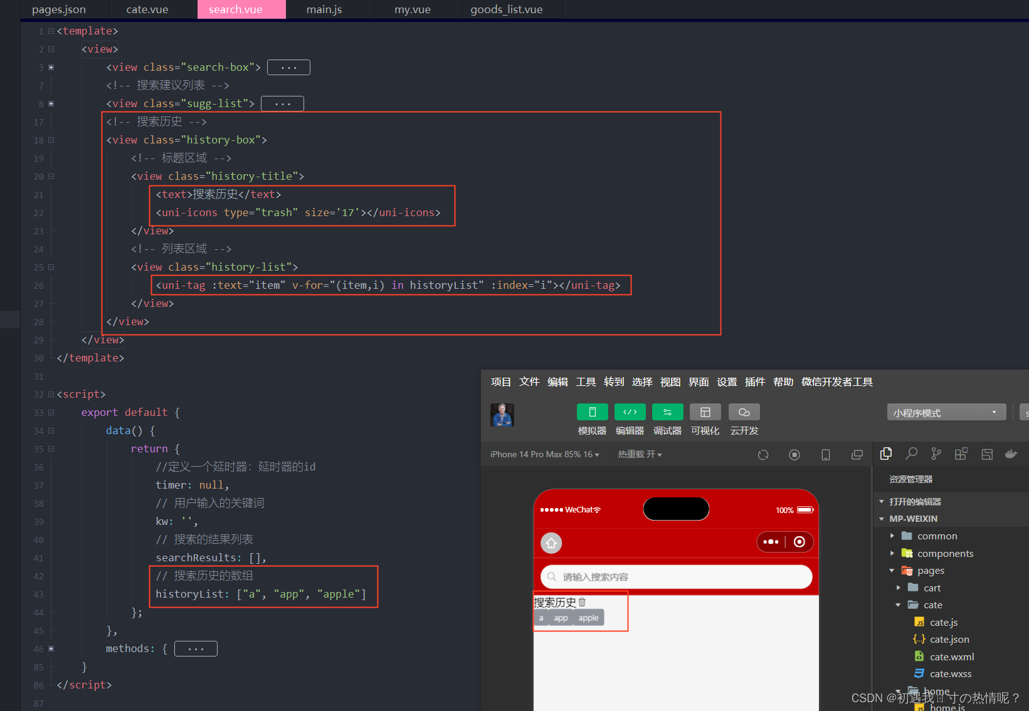Tap the trash icon beside 搜索历史
1029x711 pixels.
click(x=582, y=602)
